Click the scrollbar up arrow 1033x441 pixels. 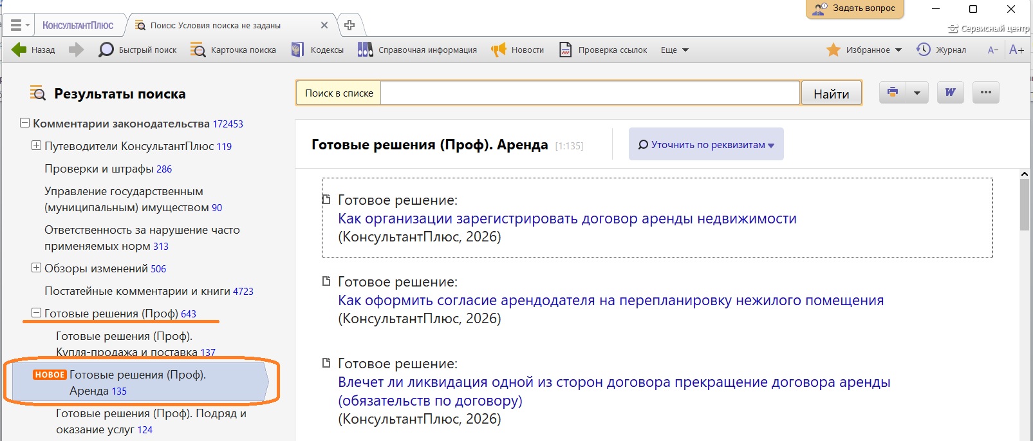pyautogui.click(x=1025, y=174)
